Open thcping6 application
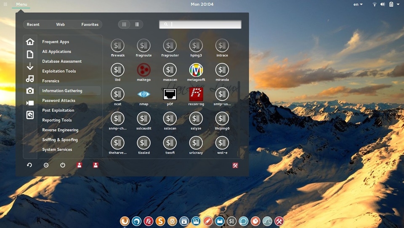The image size is (404, 228). click(222, 121)
